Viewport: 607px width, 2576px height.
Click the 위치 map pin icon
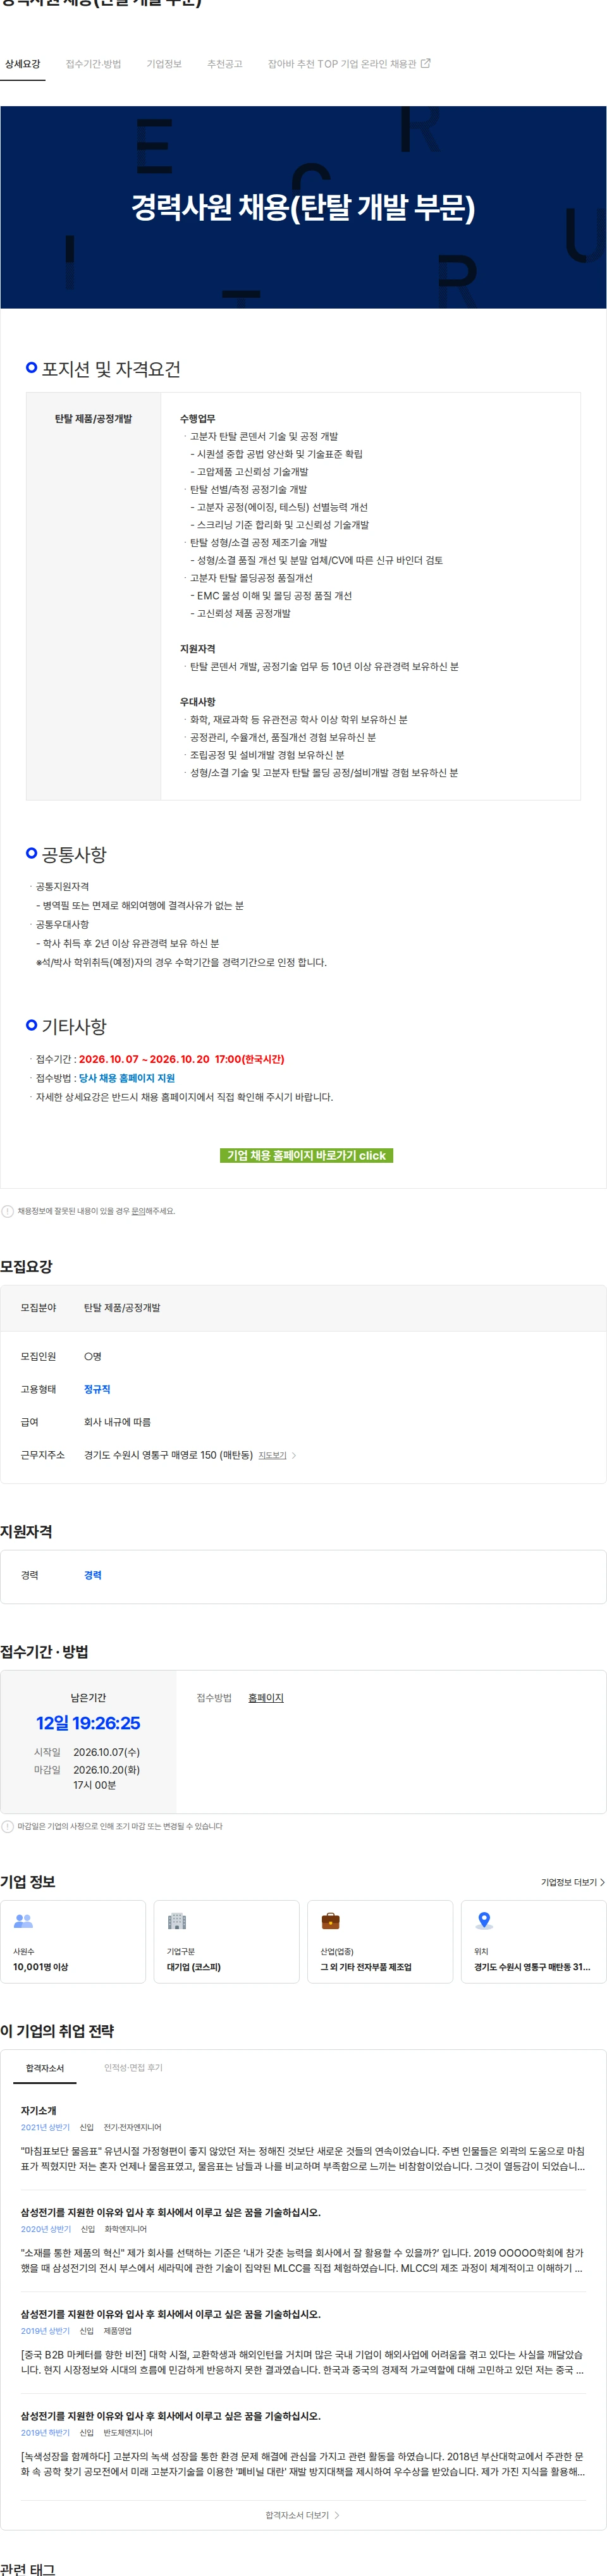(x=484, y=1921)
